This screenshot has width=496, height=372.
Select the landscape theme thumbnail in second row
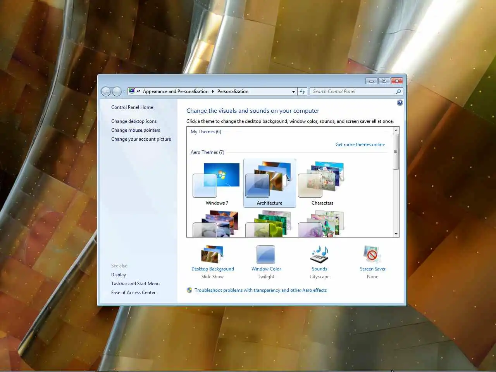pyautogui.click(x=217, y=224)
